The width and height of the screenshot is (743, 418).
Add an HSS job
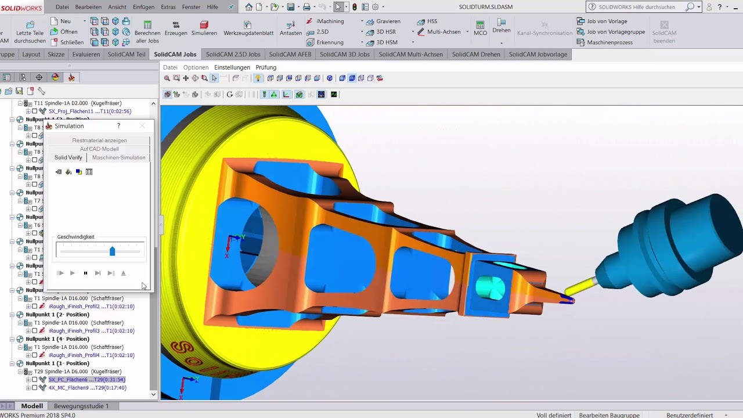(427, 21)
